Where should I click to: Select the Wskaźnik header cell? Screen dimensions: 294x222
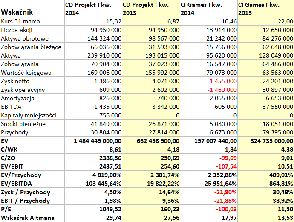32,9
